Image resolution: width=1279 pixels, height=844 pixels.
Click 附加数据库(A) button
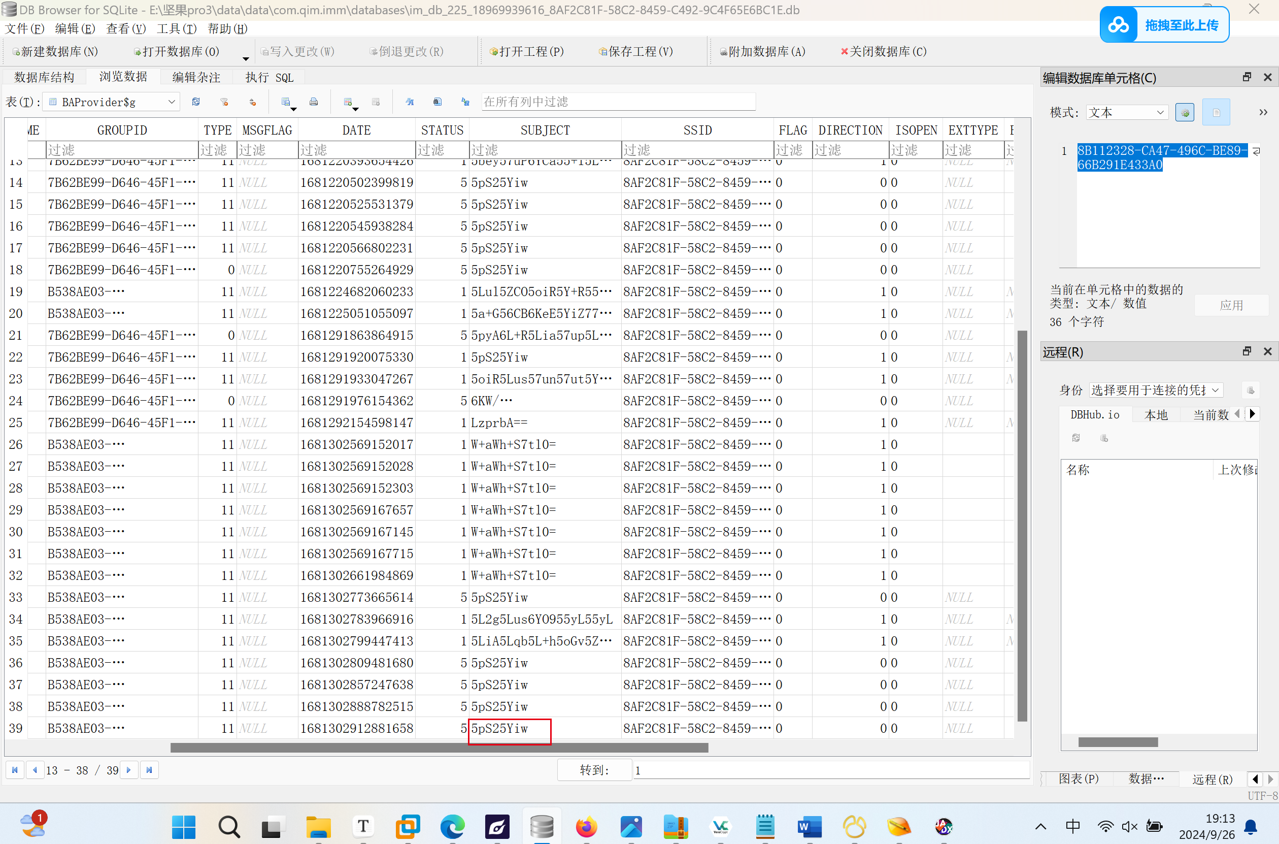coord(763,52)
